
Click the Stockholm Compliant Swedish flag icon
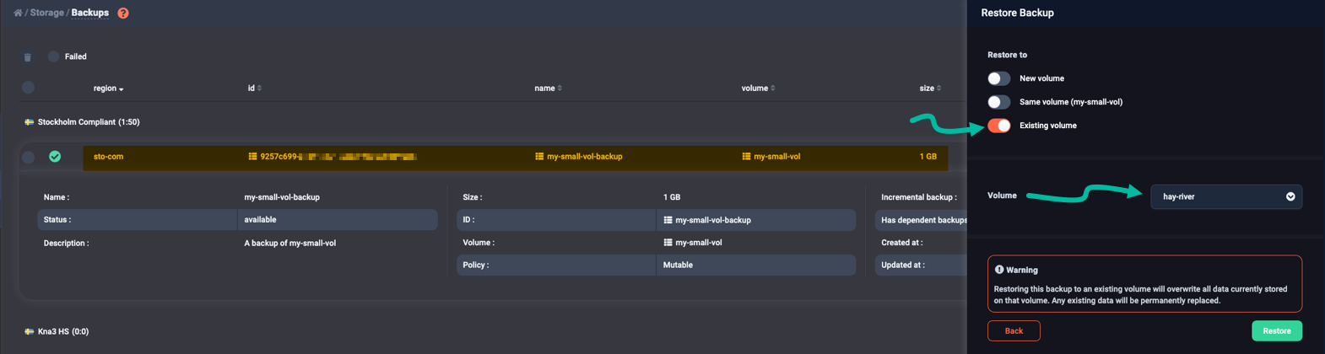click(x=29, y=122)
